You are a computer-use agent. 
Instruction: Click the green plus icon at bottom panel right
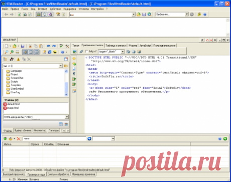(225, 138)
